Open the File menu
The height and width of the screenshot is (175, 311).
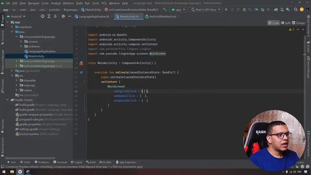(8, 3)
